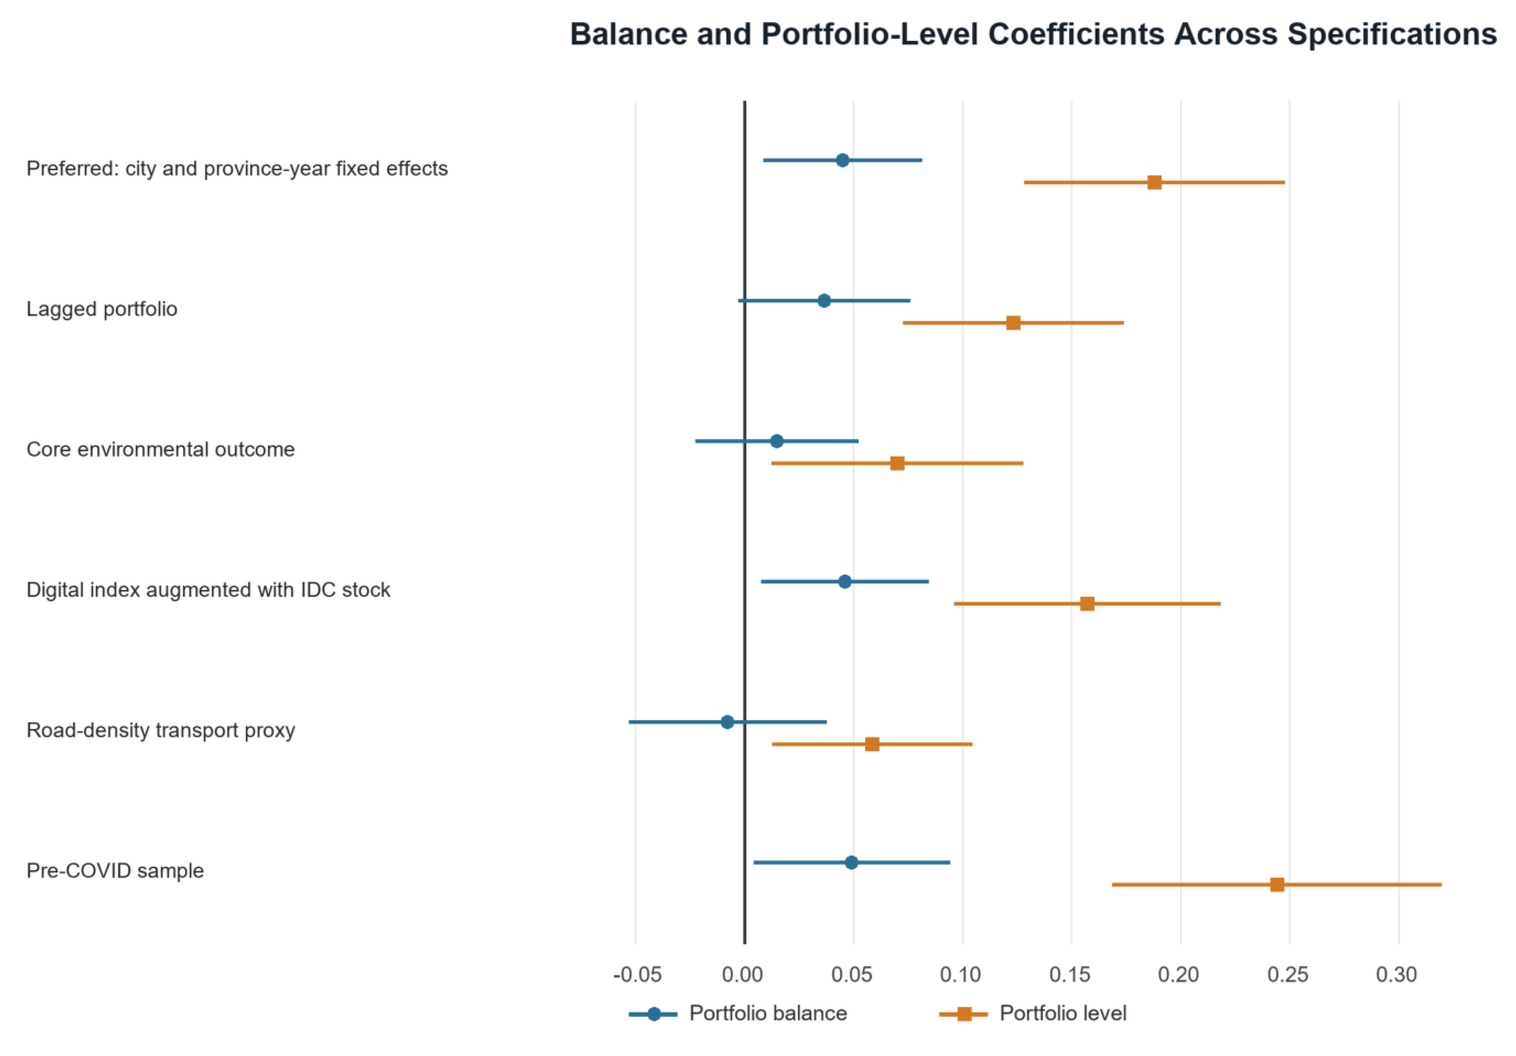Click the Portfolio level legend label
This screenshot has width=1516, height=1056.
1063,1014
